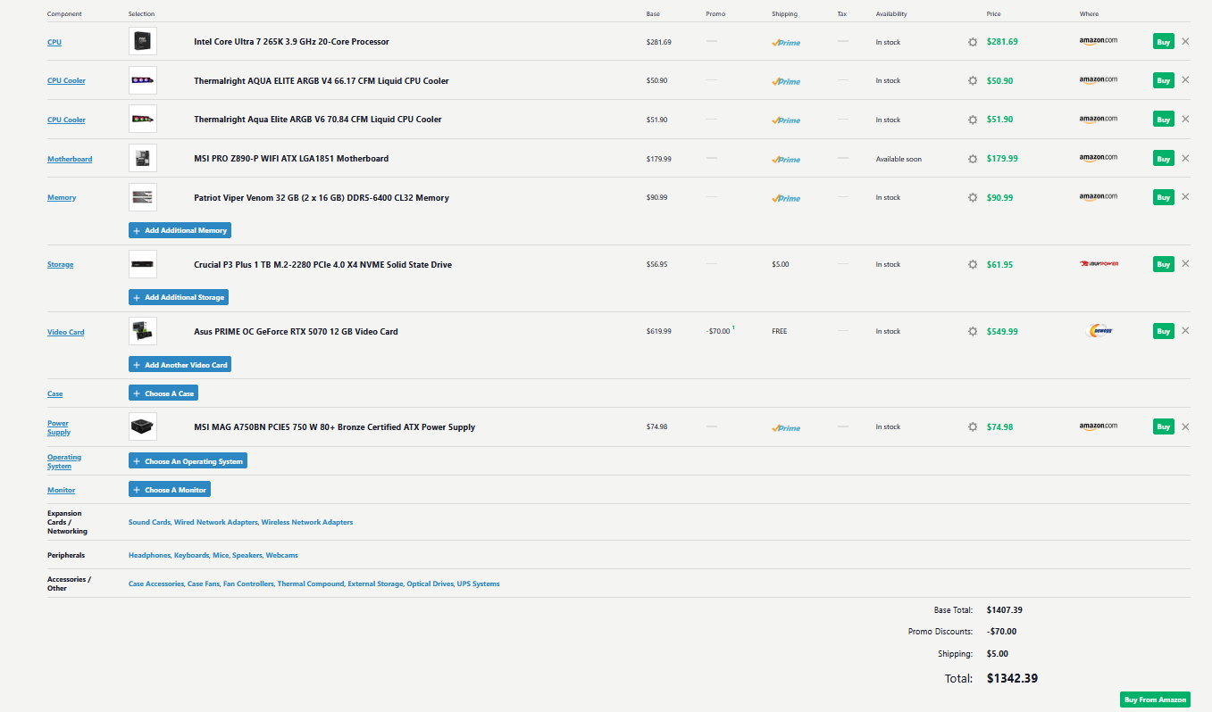Click Buy for Crucial P3 Plus SSD
This screenshot has height=712, width=1212.
pyautogui.click(x=1163, y=264)
